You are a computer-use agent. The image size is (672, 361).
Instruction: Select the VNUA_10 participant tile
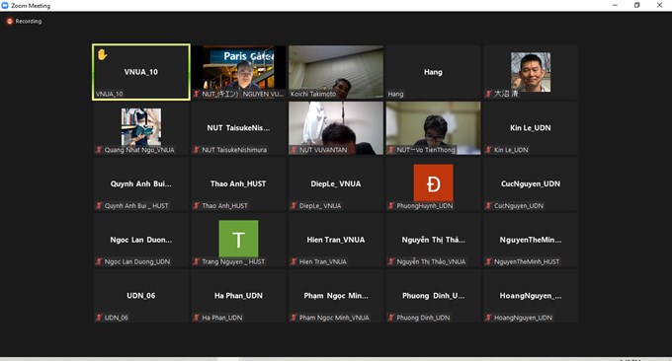141,72
